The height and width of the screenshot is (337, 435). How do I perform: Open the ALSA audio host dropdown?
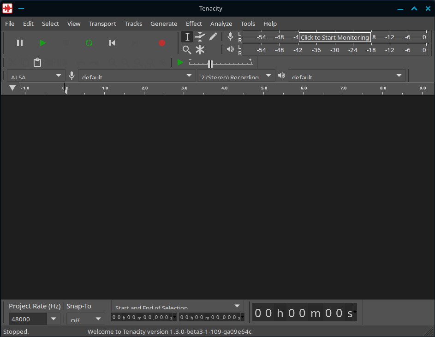[x=36, y=76]
